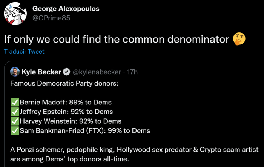Click Kyle Becker's small avatar
This screenshot has height=167, width=264.
(x=15, y=72)
